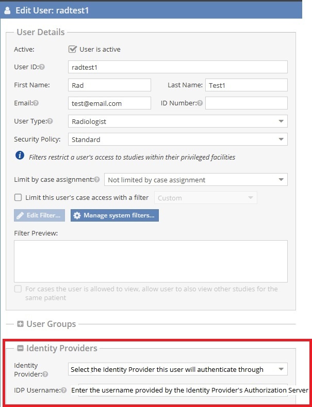
Task: Click the User Type help icon
Action: click(50, 121)
